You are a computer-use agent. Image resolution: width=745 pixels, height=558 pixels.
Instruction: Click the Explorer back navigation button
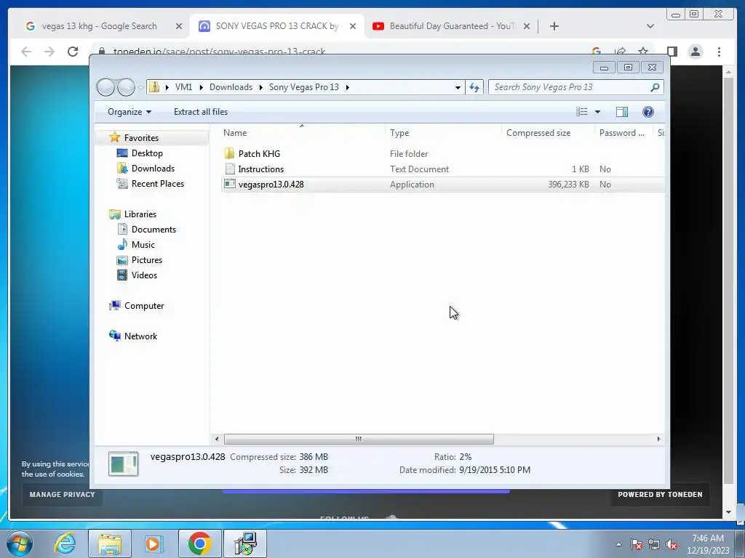pos(105,87)
